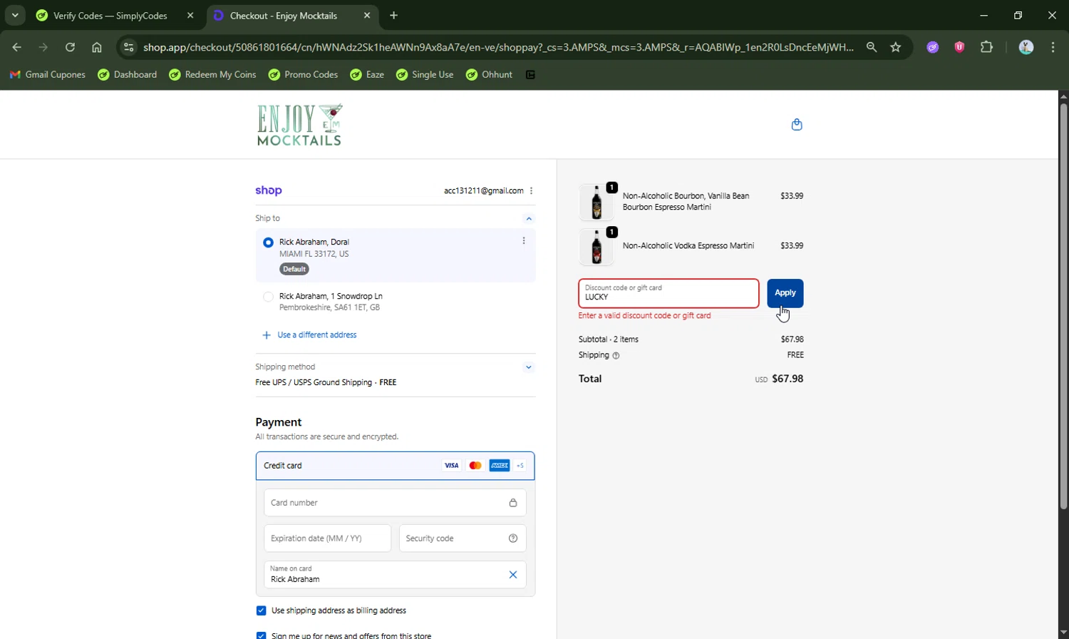Viewport: 1069px width, 639px height.
Task: Open the Extensions puzzle icon
Action: [x=986, y=47]
